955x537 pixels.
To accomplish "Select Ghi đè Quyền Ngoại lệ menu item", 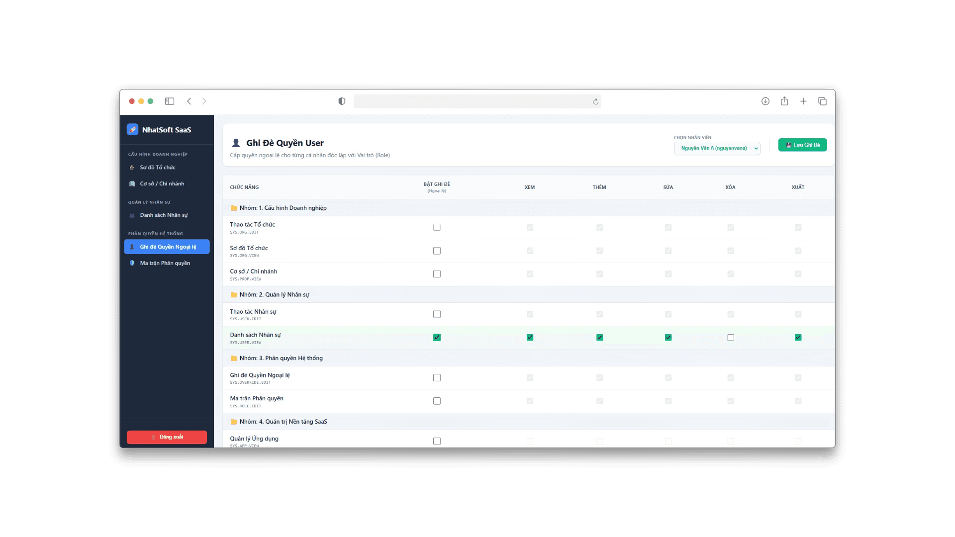I will [167, 247].
